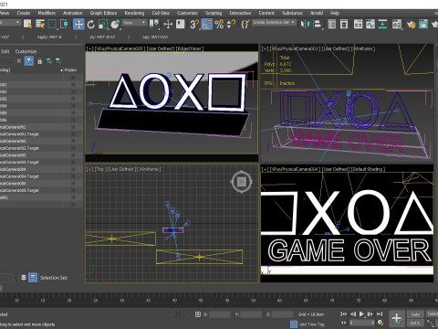438x329 pixels.
Task: Click the Mirror tool icon
Action: pos(305,24)
